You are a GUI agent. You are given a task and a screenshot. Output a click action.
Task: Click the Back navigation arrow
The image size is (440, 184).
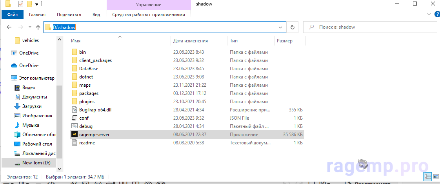9,27
